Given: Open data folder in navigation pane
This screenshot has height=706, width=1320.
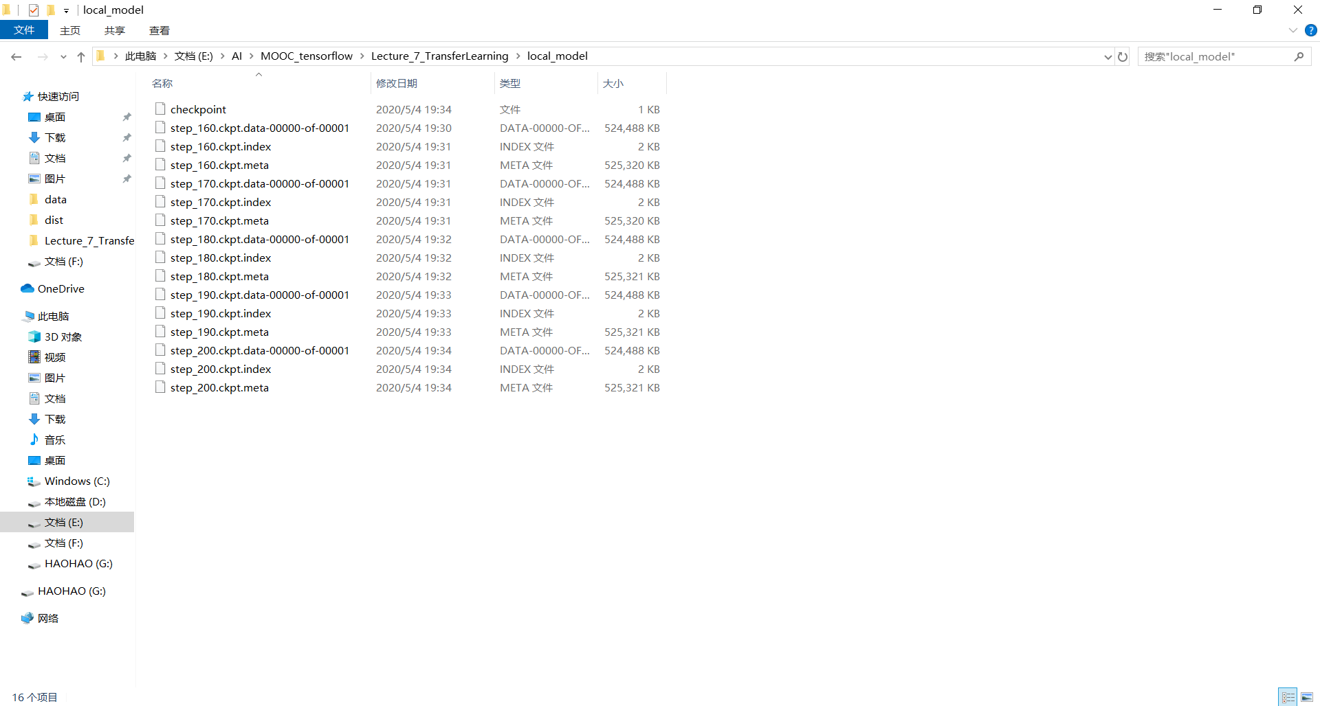Looking at the screenshot, I should point(56,199).
